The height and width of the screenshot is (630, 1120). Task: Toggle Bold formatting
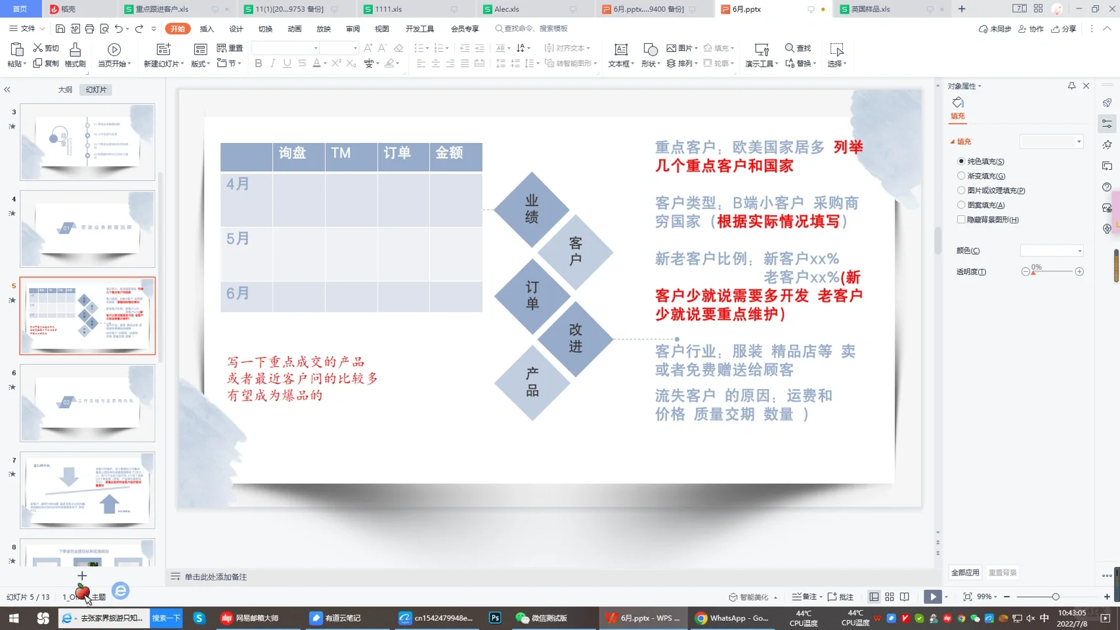258,64
